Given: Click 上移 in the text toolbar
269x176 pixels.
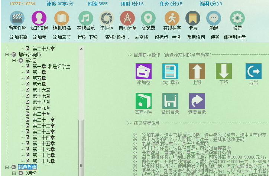Looking at the screenshot, I should (x=81, y=37).
